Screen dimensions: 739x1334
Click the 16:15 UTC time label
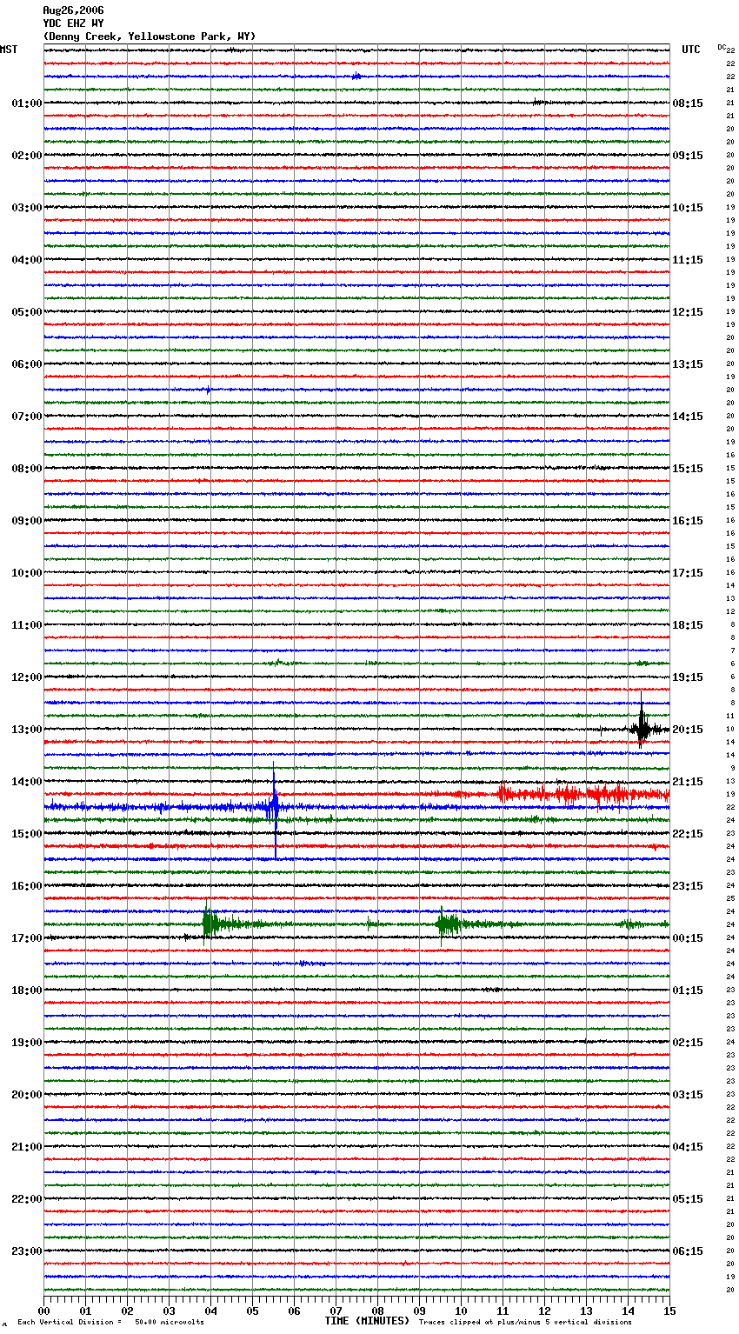pos(688,521)
